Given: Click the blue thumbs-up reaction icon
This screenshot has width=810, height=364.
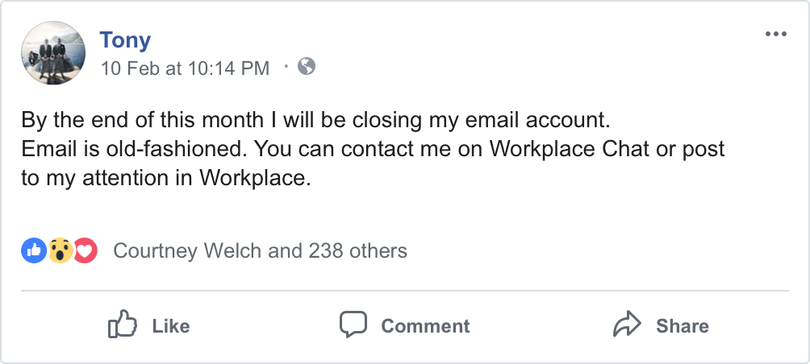Looking at the screenshot, I should pos(34,250).
